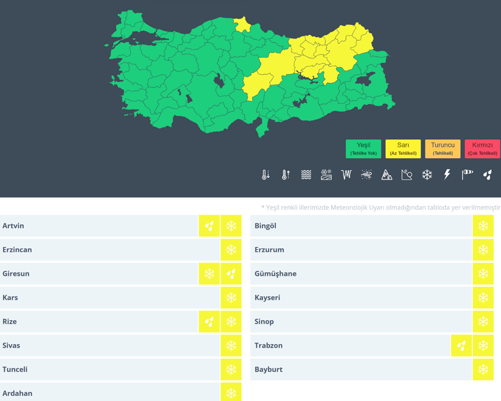Select the fog waves icon
Screen dimensions: 501x401
[x=306, y=175]
